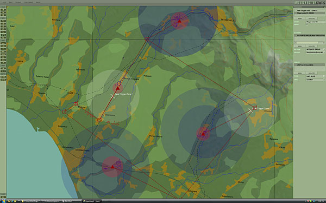The width and height of the screenshot is (326, 203).
Task: Click the actions list horizontal scrollbar
Action: point(309,42)
